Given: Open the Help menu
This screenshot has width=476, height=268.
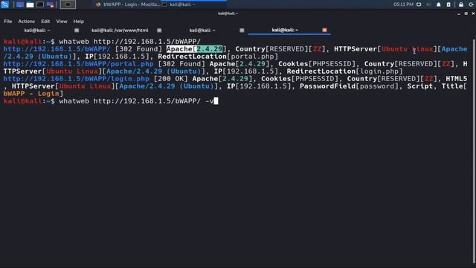Looking at the screenshot, I should pyautogui.click(x=79, y=22).
